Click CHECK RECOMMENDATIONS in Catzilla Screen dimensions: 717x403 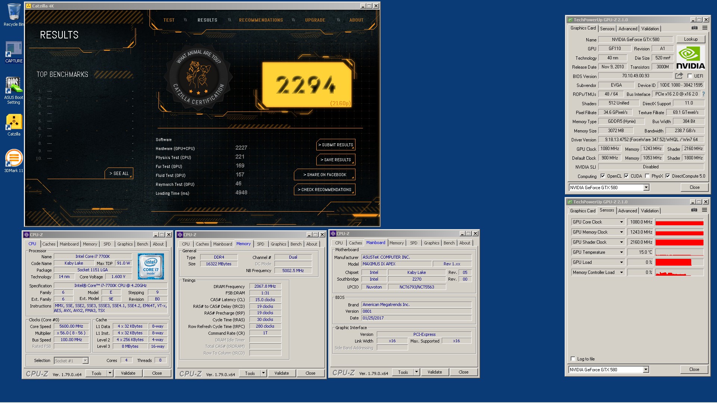[x=325, y=190]
